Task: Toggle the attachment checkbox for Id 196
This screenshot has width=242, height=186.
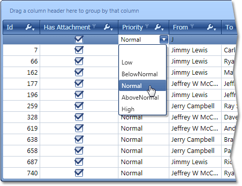Action: pyautogui.click(x=79, y=95)
